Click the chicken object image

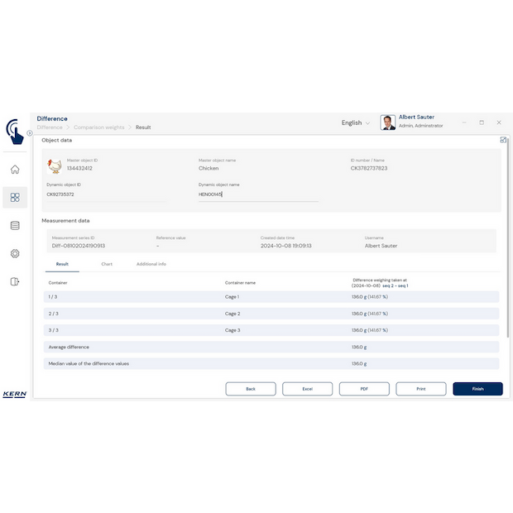(55, 165)
